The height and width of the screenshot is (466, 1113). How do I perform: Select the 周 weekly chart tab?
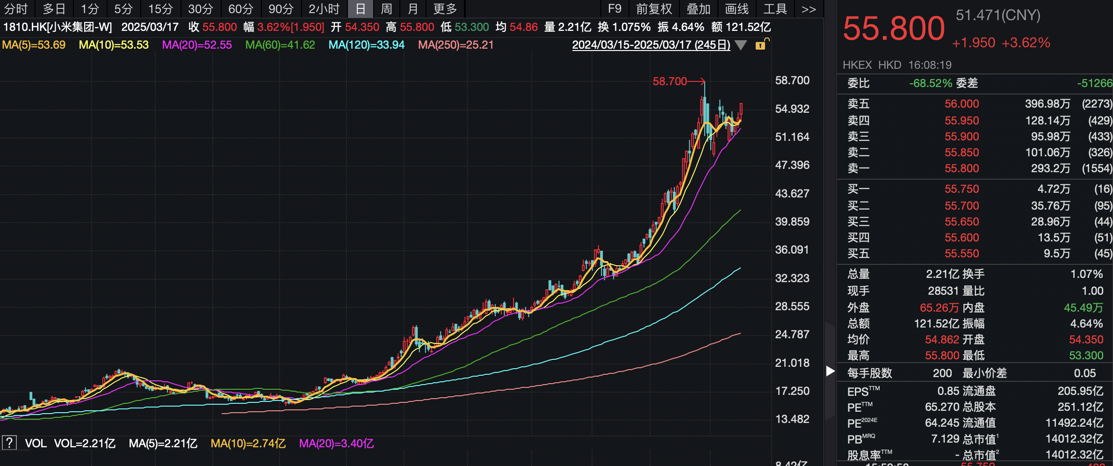(386, 8)
